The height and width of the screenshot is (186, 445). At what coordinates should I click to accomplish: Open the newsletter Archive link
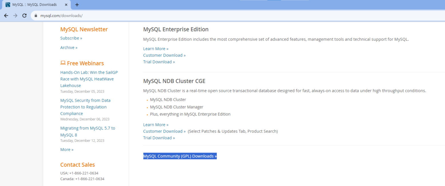click(69, 47)
